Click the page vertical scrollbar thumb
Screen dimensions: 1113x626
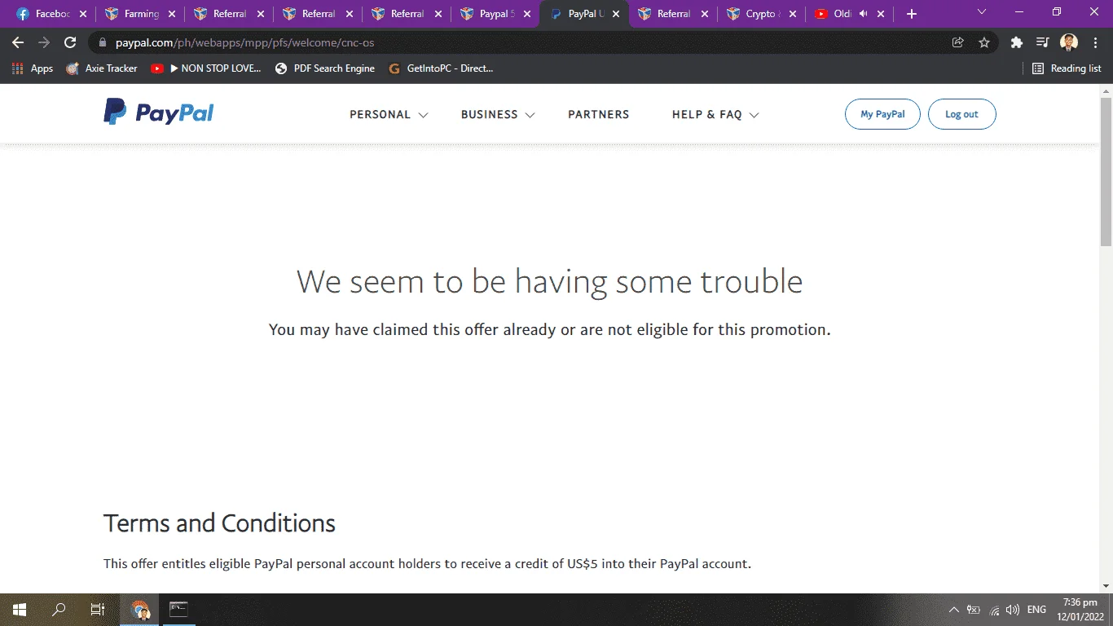[x=1106, y=171]
